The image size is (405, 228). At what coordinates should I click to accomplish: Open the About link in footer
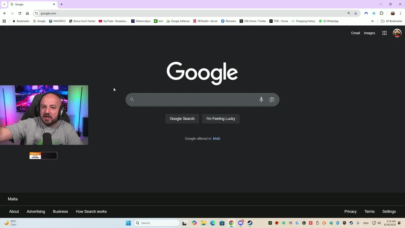(x=14, y=212)
